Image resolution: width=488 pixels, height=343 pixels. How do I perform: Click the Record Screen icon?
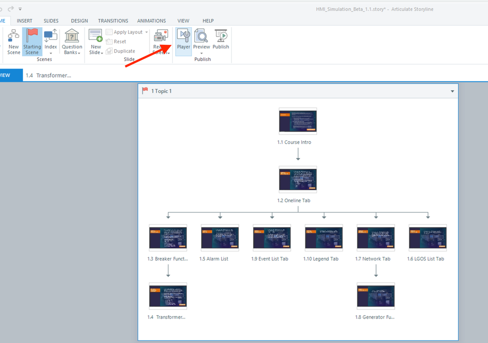pos(161,36)
